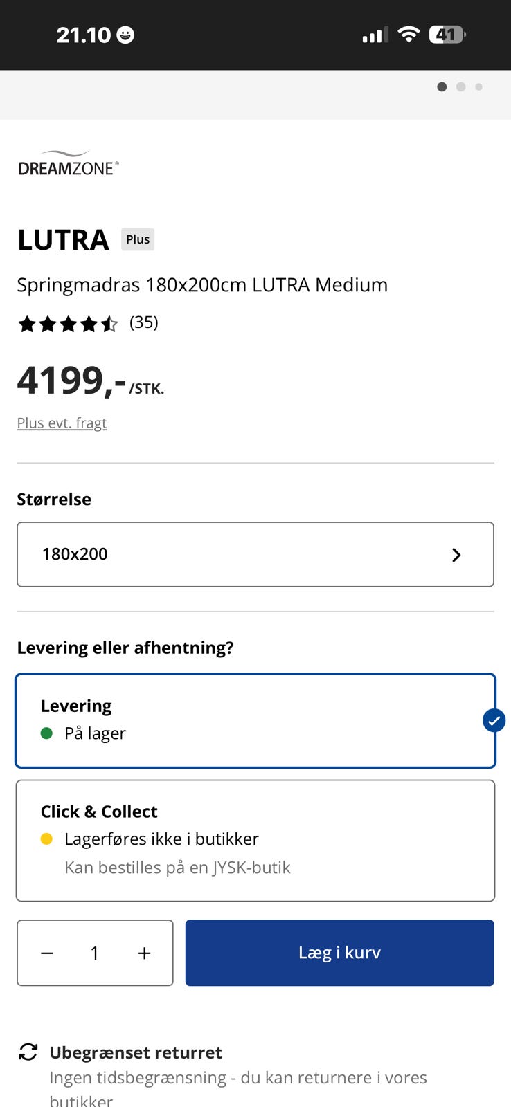Tap the Wi-Fi status icon

(x=409, y=35)
